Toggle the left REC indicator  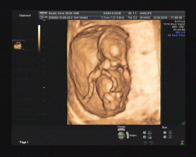coord(146,143)
